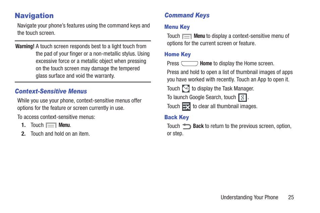Viewport: 320px width, 213px height.
Task: Click the Menu icon in step 1
Action: tap(51, 125)
